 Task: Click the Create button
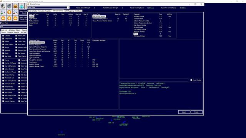pos(196,112)
